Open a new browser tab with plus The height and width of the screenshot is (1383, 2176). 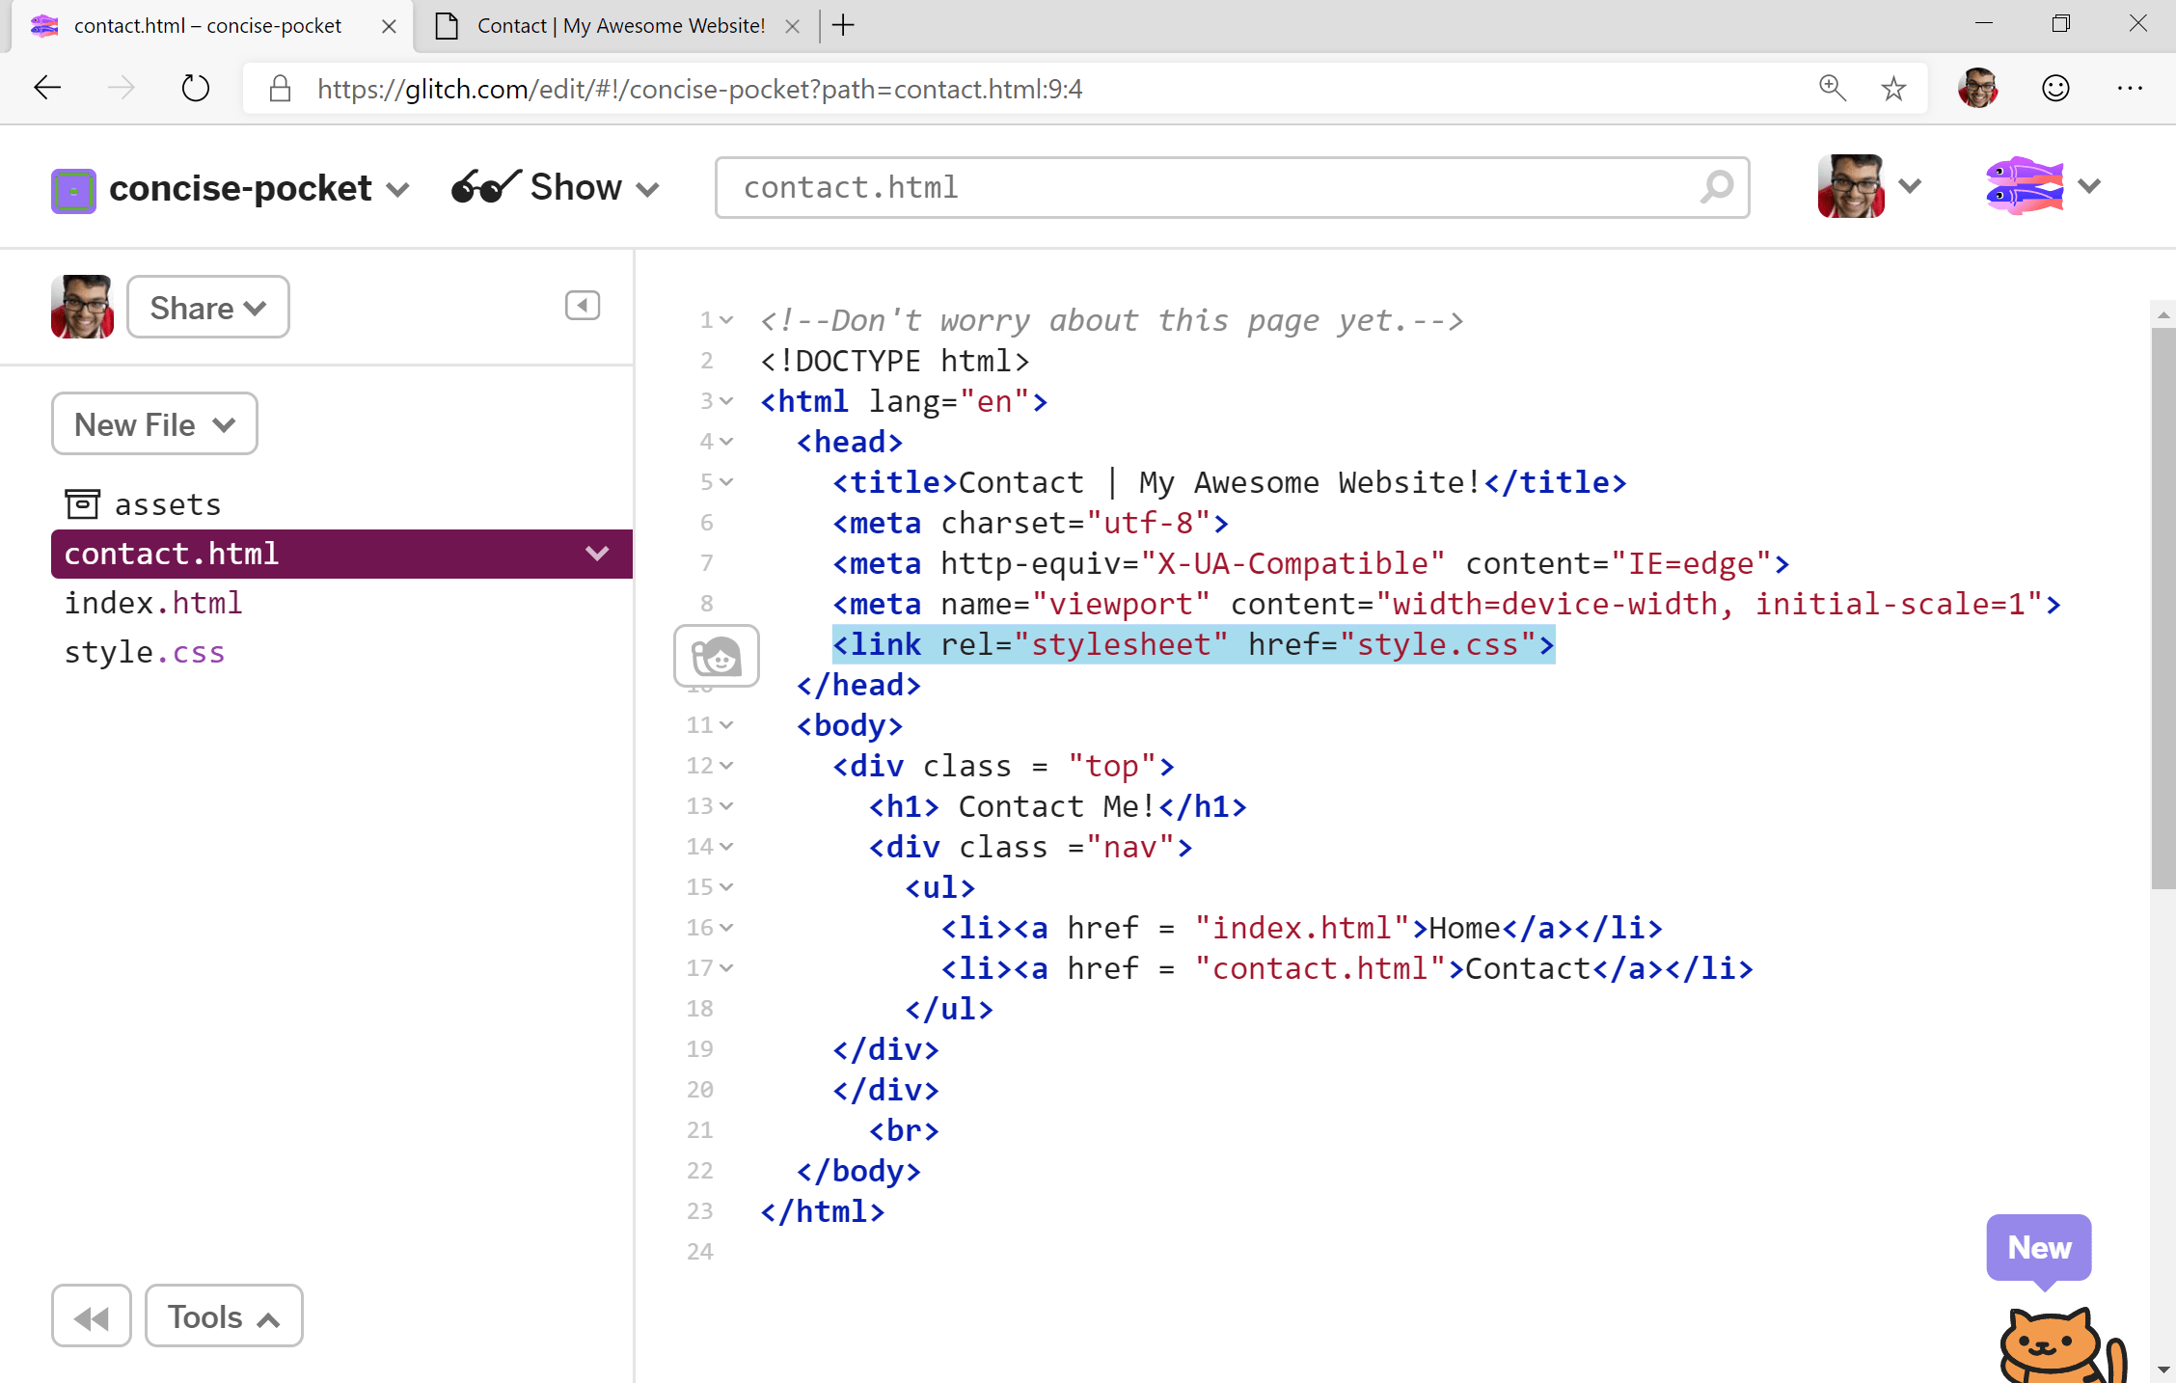(843, 26)
